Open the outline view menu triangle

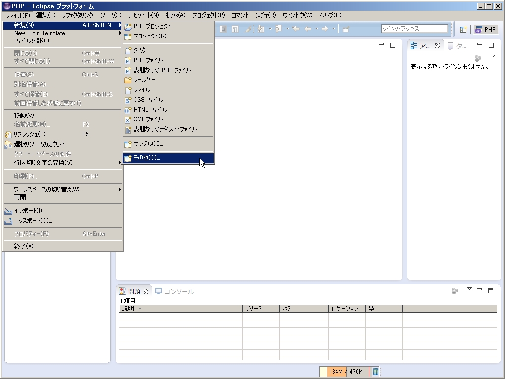click(x=493, y=56)
